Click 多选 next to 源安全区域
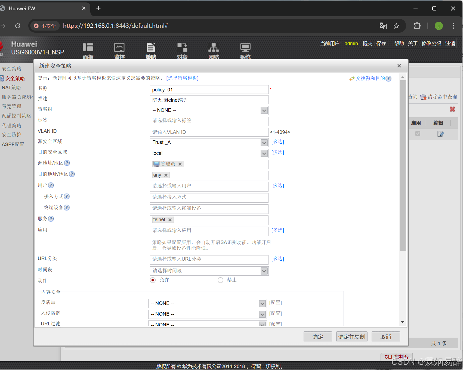463x370 pixels. coord(278,142)
